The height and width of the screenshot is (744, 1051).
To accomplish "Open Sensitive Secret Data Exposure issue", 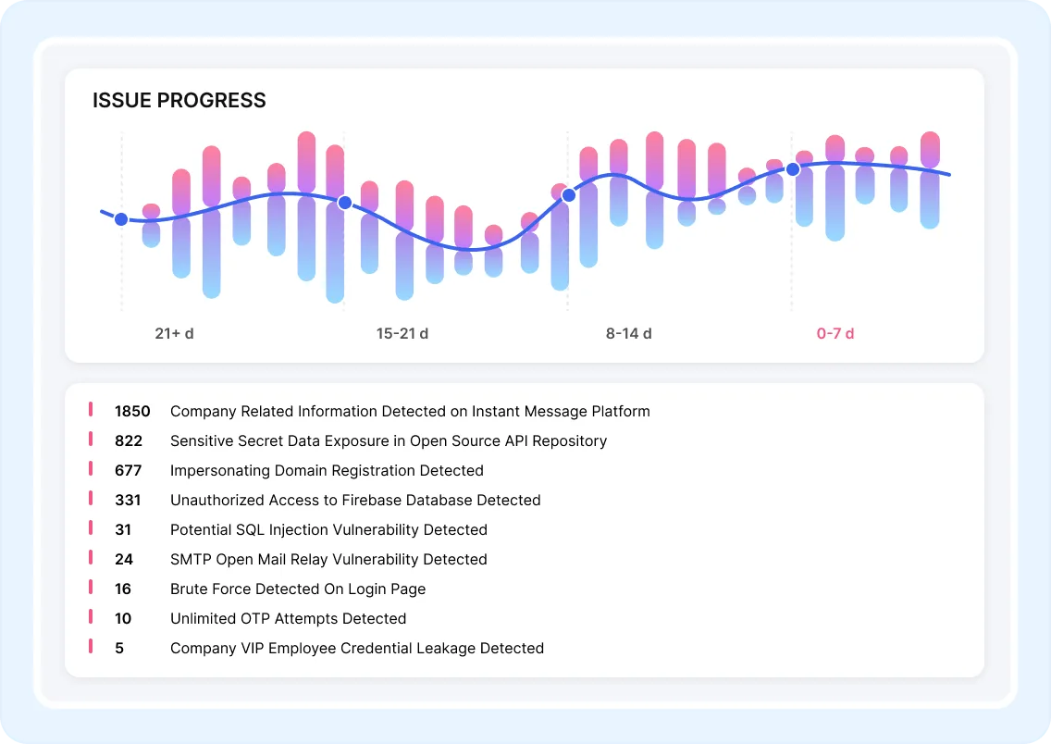I will [x=389, y=440].
